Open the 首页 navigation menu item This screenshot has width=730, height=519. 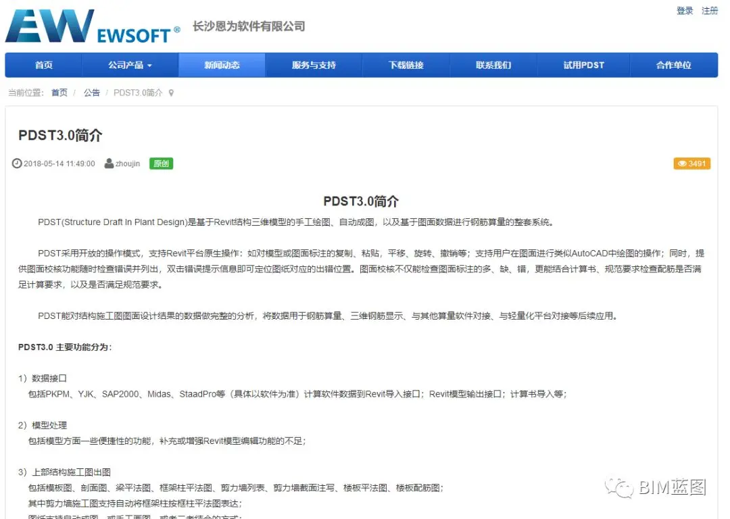click(x=44, y=65)
